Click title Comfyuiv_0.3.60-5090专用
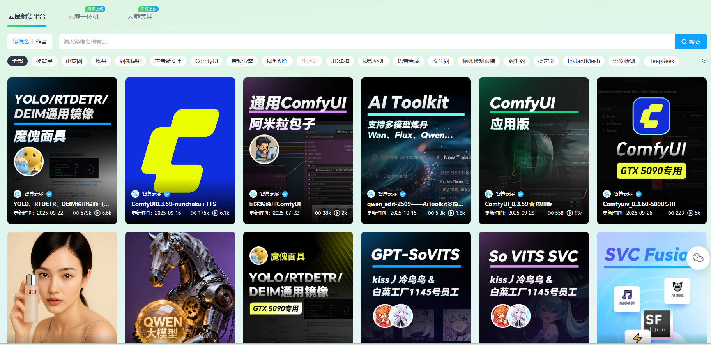Viewport: 711px width, 345px height. coord(639,204)
